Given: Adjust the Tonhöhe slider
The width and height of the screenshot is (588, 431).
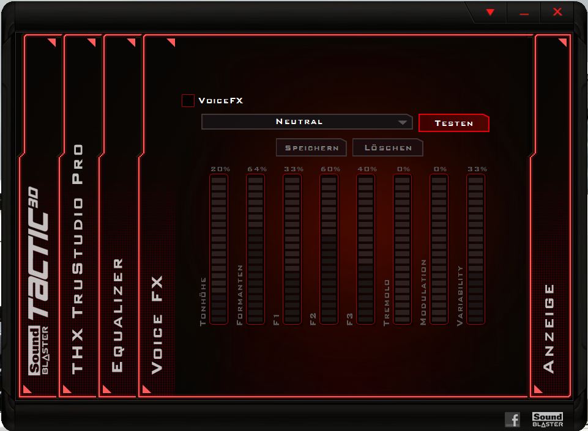Looking at the screenshot, I should [218, 249].
